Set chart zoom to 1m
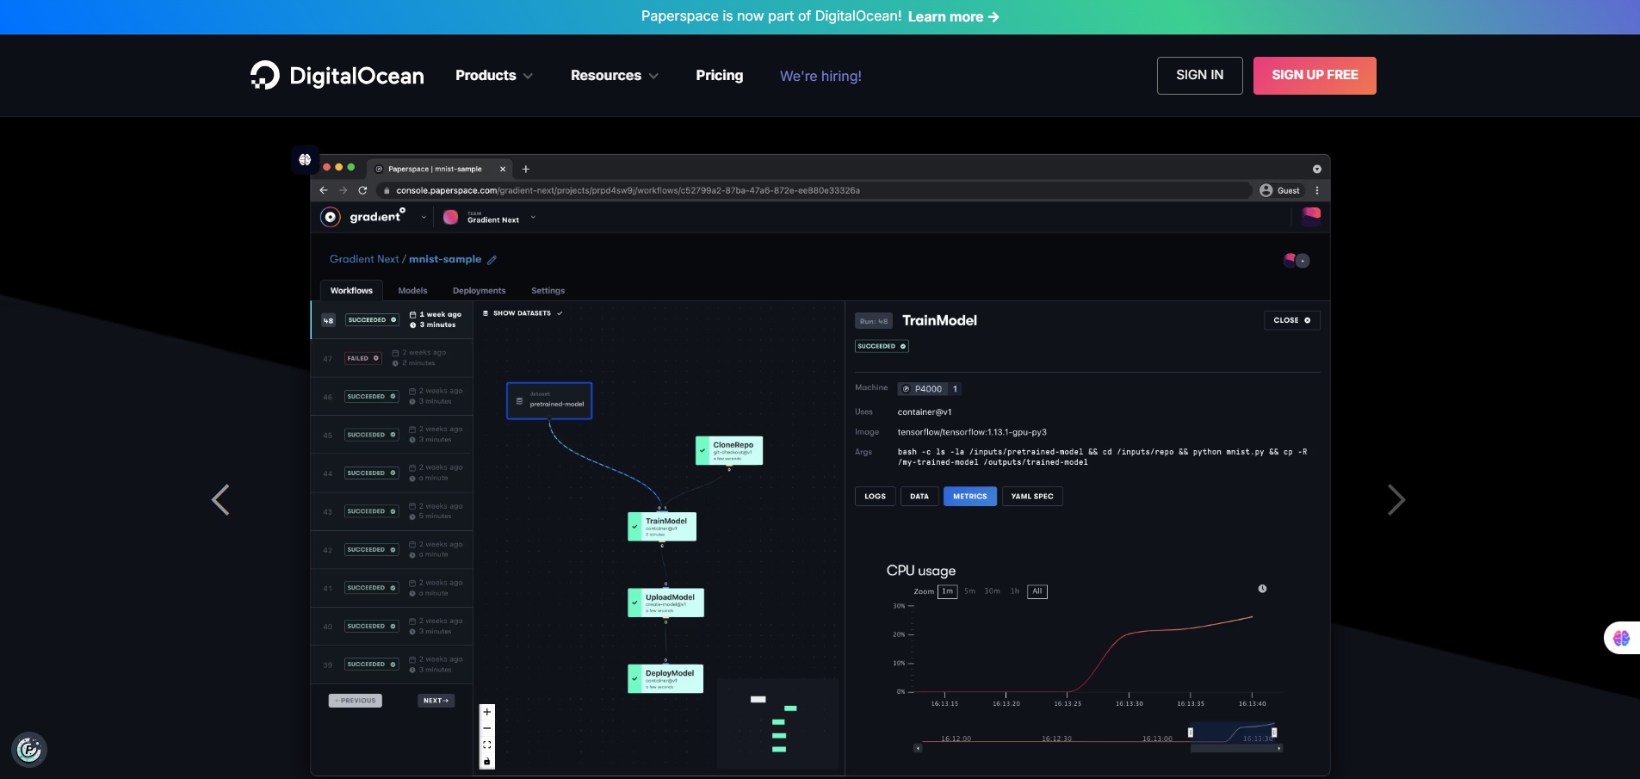 point(947,591)
